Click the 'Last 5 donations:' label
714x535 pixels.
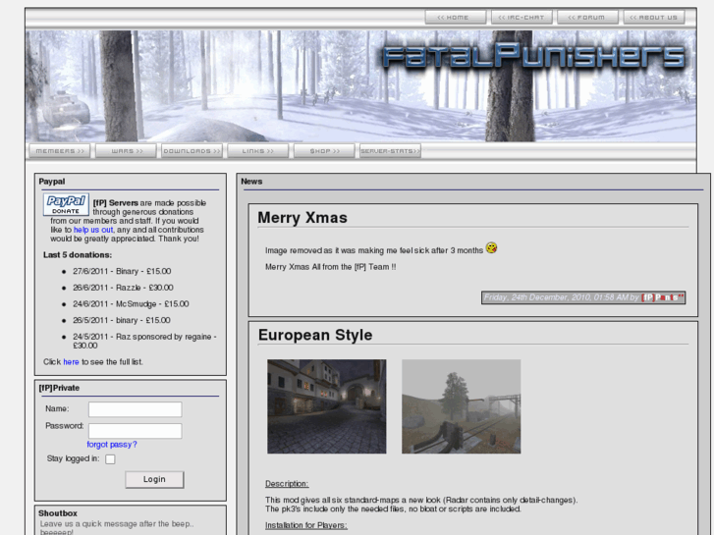coord(78,255)
